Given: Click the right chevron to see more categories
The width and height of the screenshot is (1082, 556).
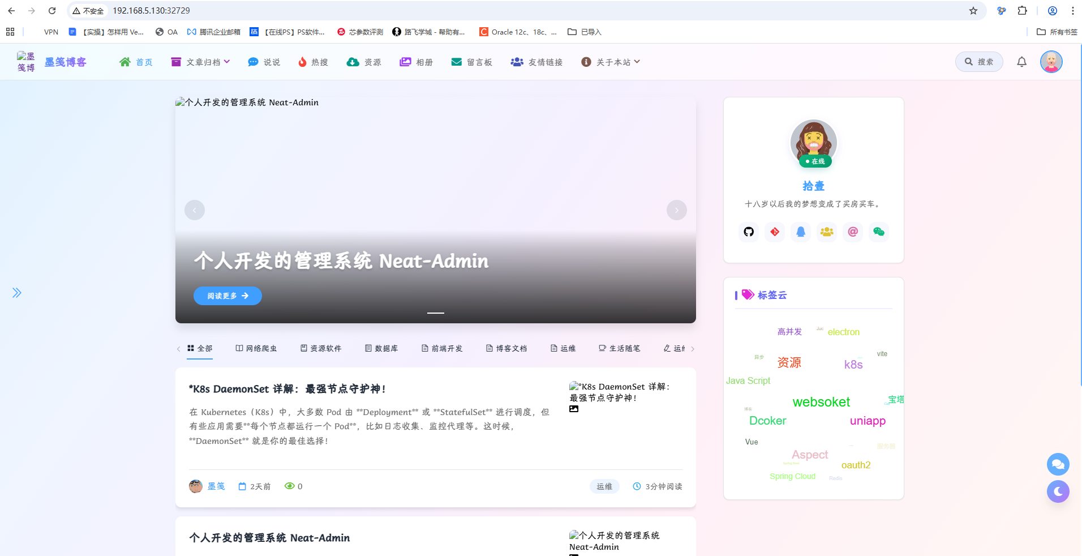Looking at the screenshot, I should point(693,349).
